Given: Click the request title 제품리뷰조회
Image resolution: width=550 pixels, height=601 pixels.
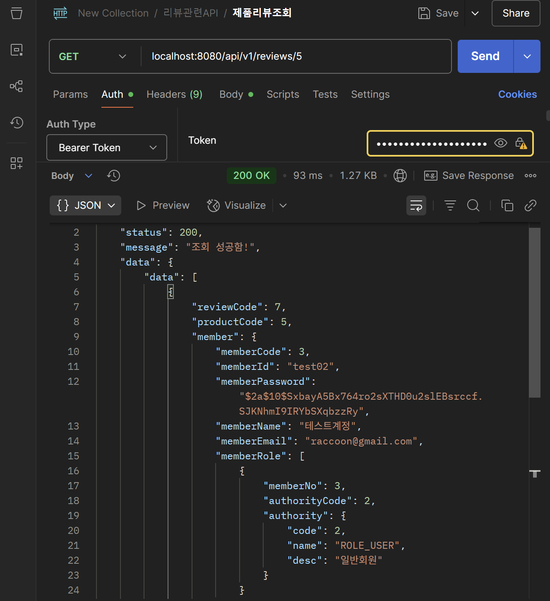Looking at the screenshot, I should click(x=262, y=13).
